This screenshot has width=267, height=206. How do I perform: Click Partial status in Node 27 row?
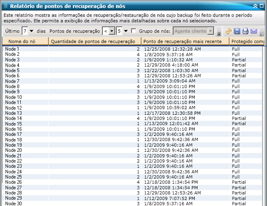pyautogui.click(x=239, y=188)
